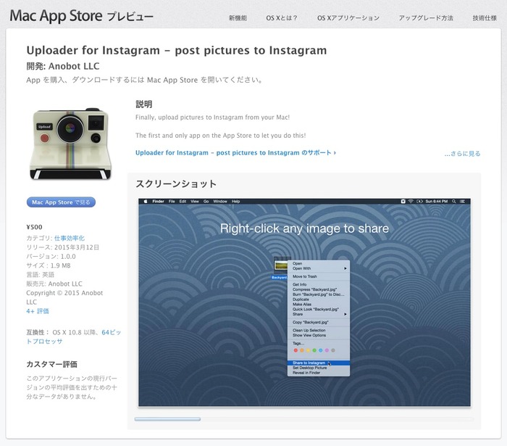Click the blue Mac App Store で見る button
Screen dimensions: 507x446
pos(61,202)
